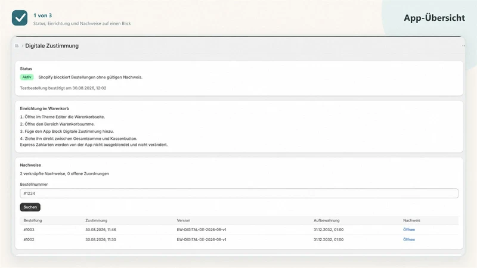Click the Digitale Zustimmung page title
477x268 pixels.
click(x=52, y=46)
